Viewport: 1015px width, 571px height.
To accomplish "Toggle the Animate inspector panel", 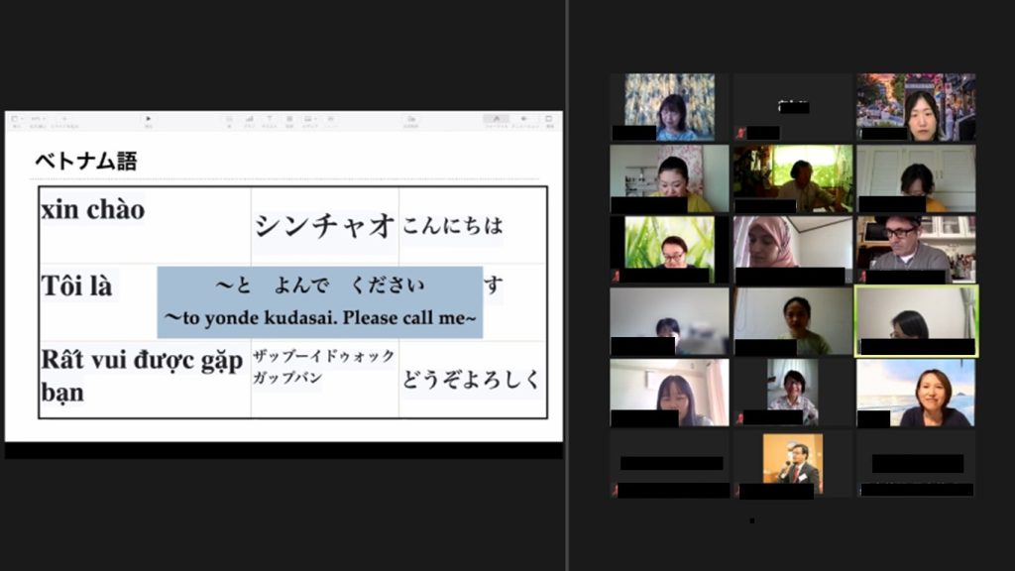I will click(524, 121).
